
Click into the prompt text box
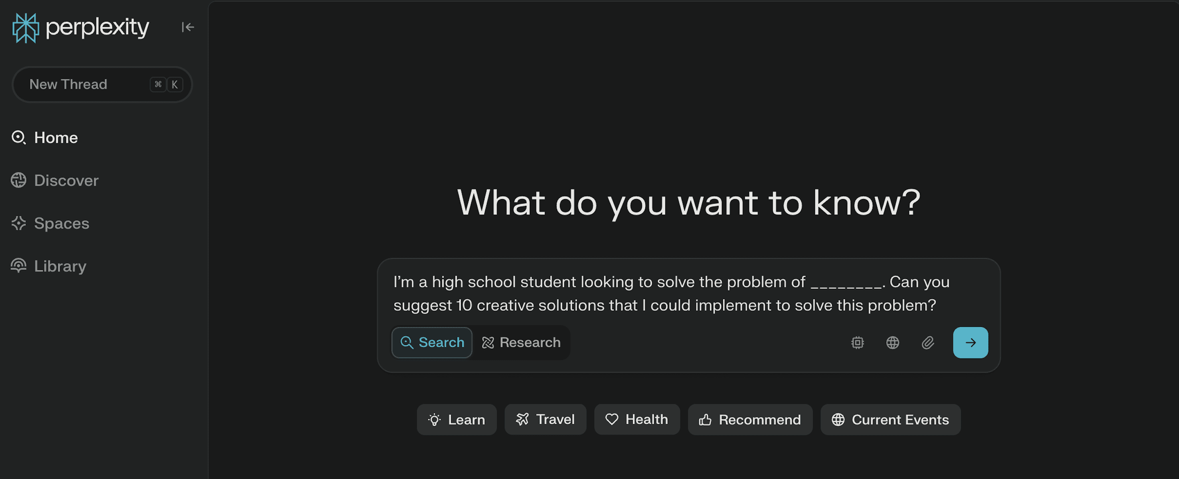671,294
